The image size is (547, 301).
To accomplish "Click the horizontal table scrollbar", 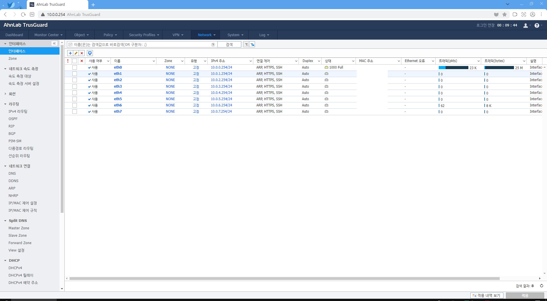I will pos(284,279).
